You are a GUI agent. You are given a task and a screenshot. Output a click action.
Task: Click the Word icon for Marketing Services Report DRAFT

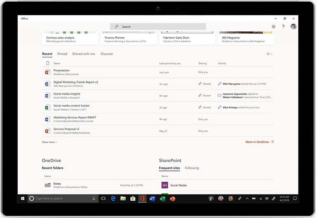[47, 119]
